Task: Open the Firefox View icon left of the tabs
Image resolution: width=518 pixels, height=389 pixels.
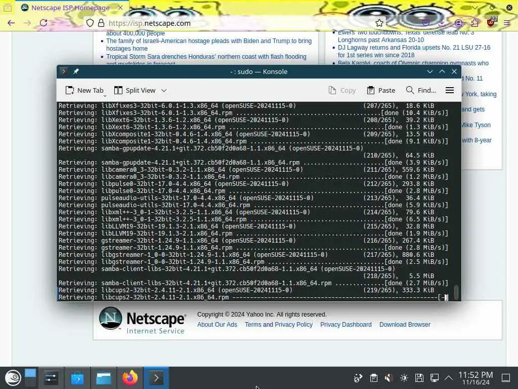Action: point(8,8)
